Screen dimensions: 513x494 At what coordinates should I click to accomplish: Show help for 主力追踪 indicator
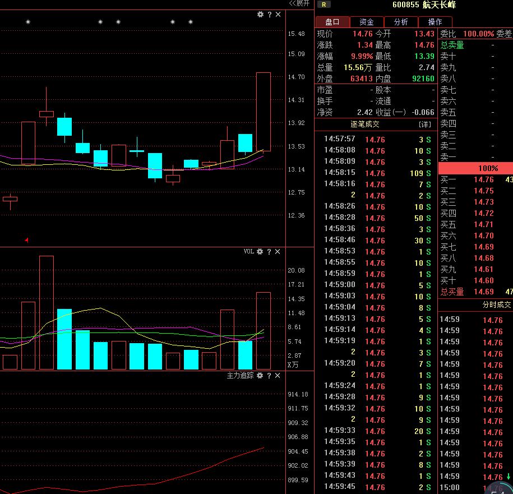tap(269, 375)
